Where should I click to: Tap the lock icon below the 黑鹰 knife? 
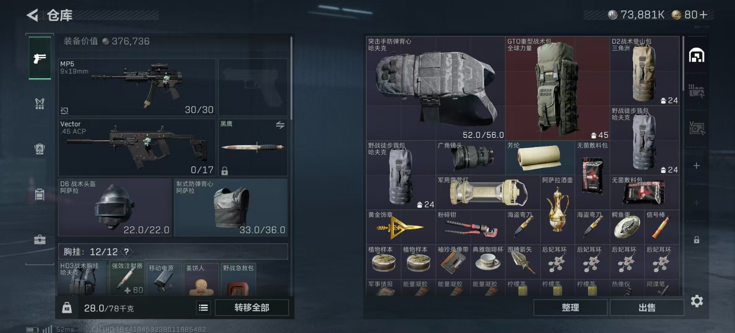click(x=225, y=171)
